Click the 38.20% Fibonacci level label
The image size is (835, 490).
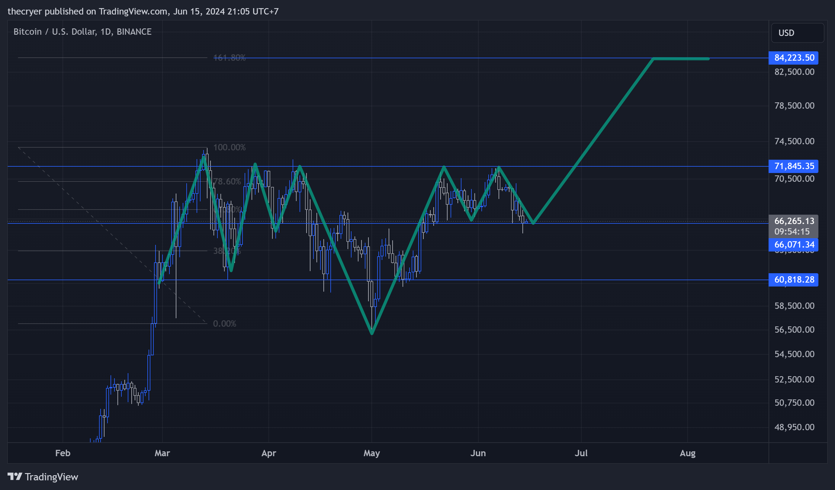pyautogui.click(x=227, y=251)
